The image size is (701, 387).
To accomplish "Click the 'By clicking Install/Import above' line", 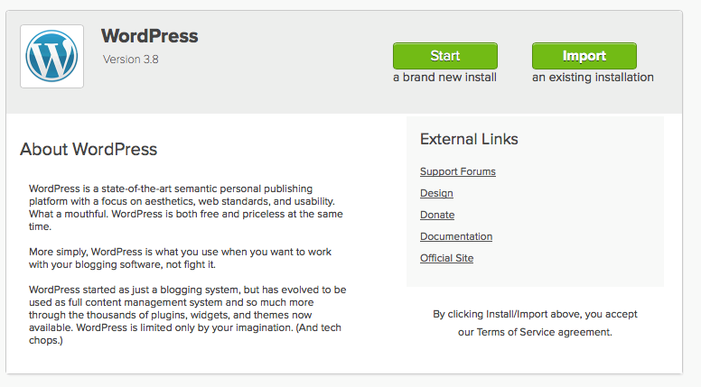I will tap(535, 314).
